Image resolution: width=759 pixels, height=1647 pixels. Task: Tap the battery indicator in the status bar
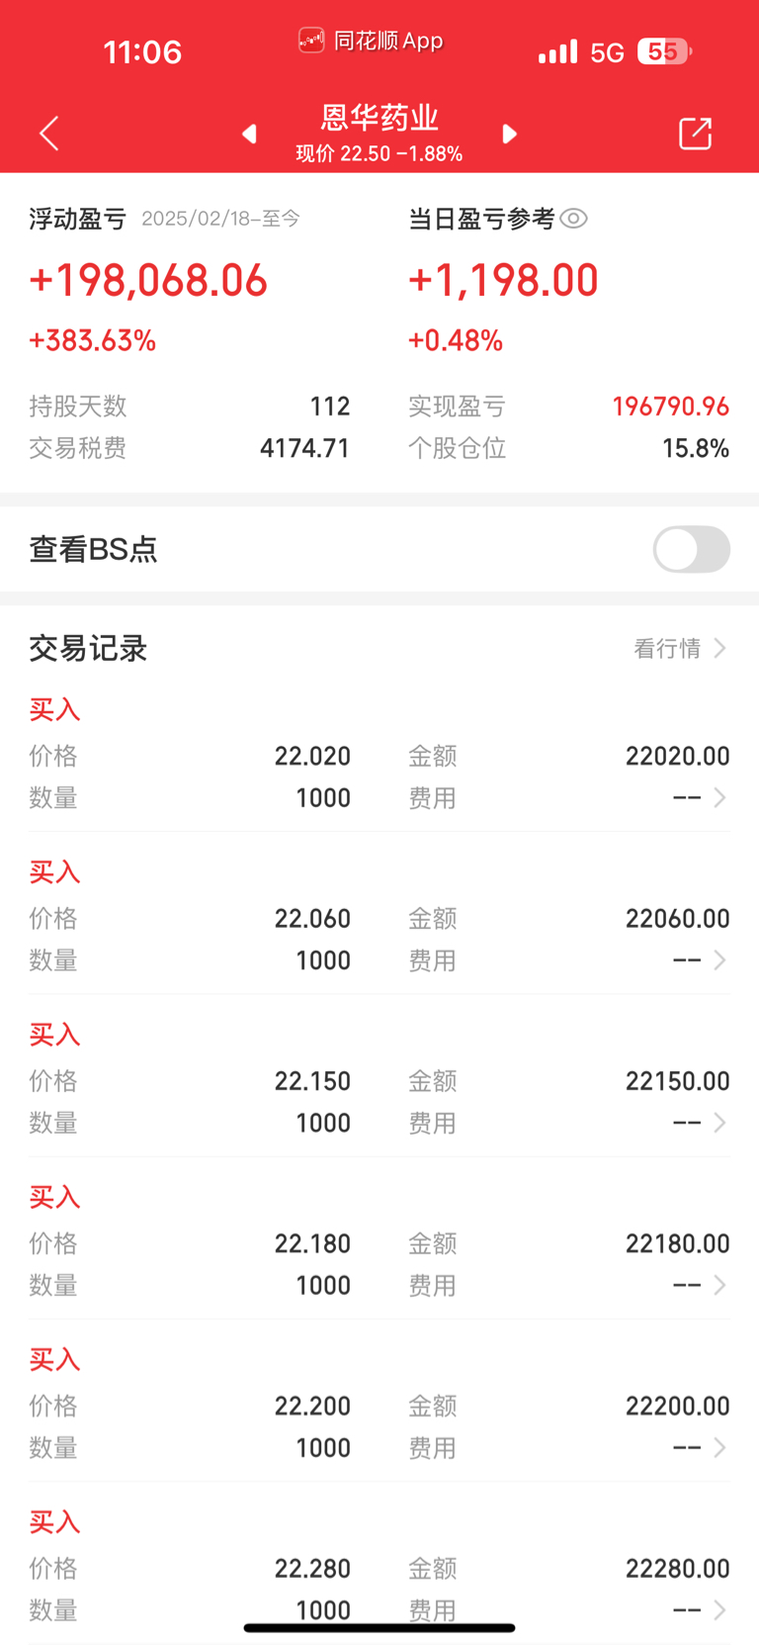[664, 51]
